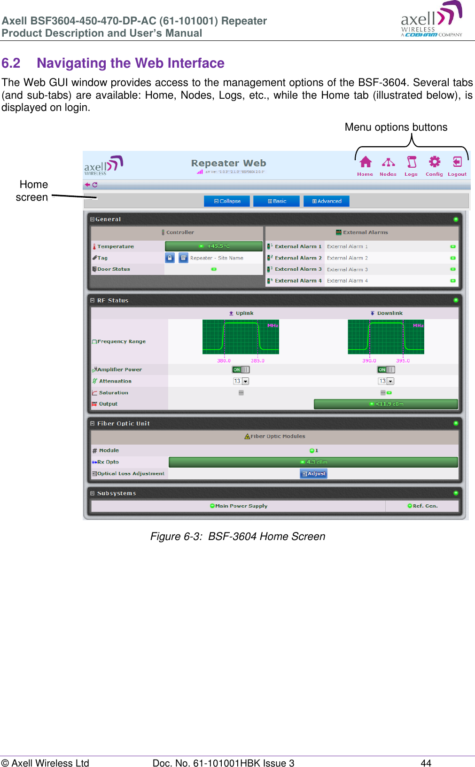This screenshot has width=475, height=767.
Task: Click the back arrow icon
Action: pyautogui.click(x=87, y=185)
